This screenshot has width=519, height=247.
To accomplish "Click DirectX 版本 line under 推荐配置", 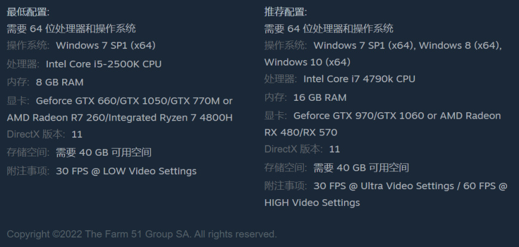I will (x=302, y=149).
